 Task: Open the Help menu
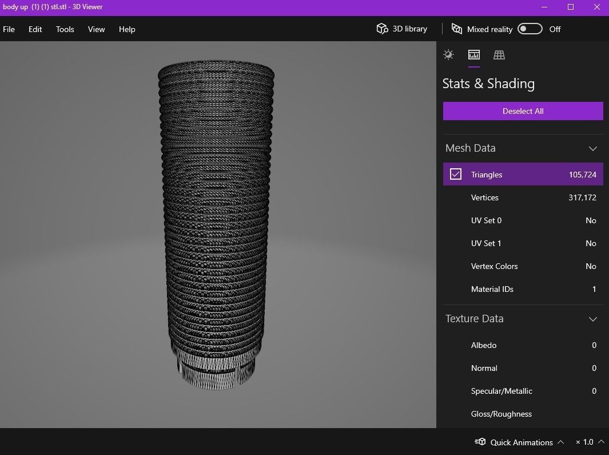point(127,29)
